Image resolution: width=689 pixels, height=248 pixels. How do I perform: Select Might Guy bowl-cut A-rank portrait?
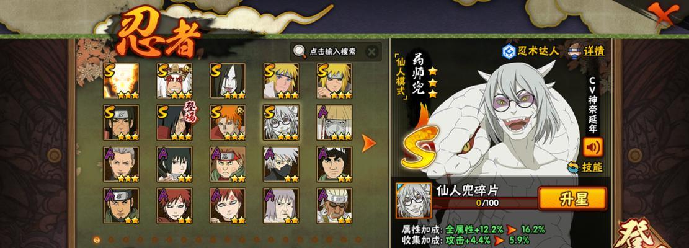(334, 164)
